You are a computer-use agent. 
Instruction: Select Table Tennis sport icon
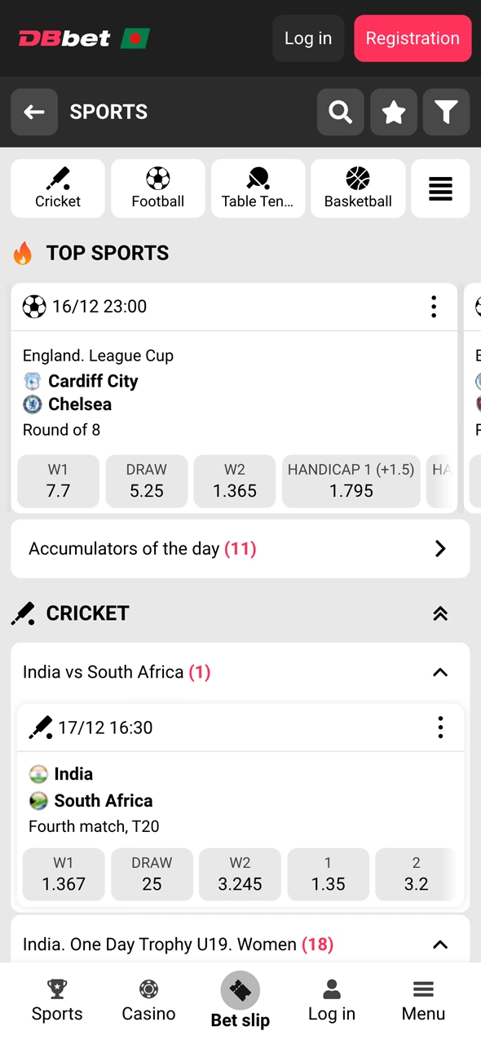pos(258,188)
